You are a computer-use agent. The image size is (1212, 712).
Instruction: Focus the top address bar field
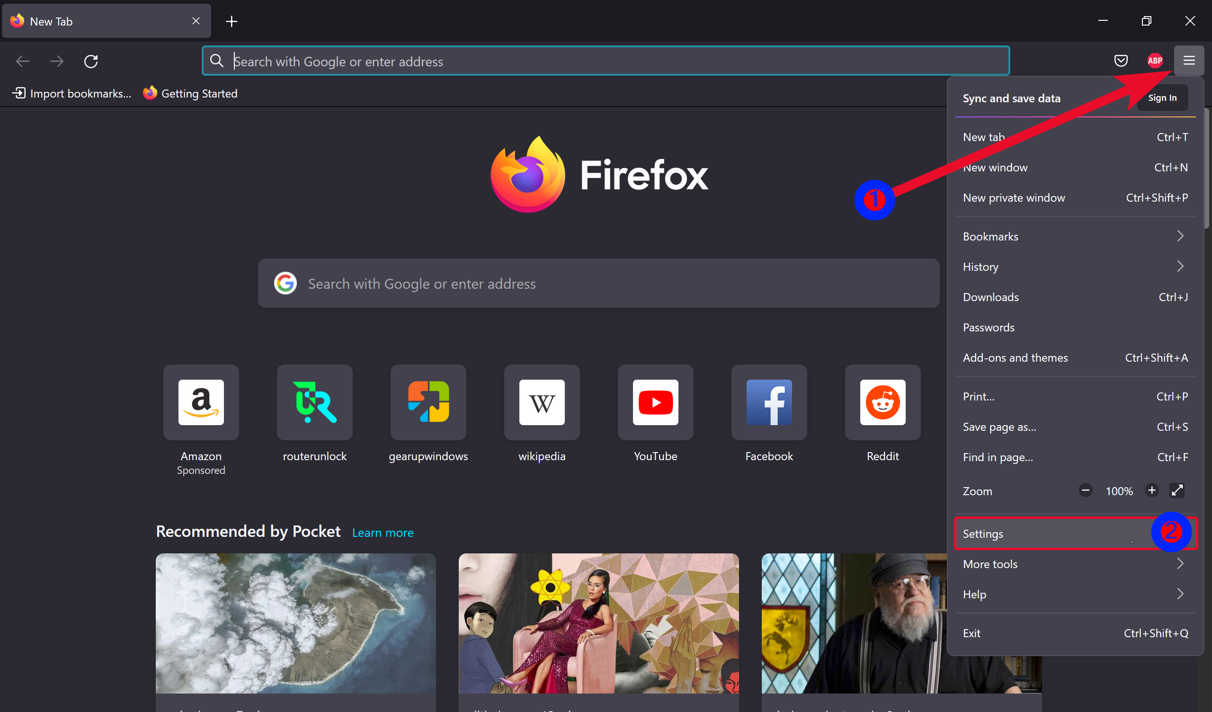click(x=606, y=61)
